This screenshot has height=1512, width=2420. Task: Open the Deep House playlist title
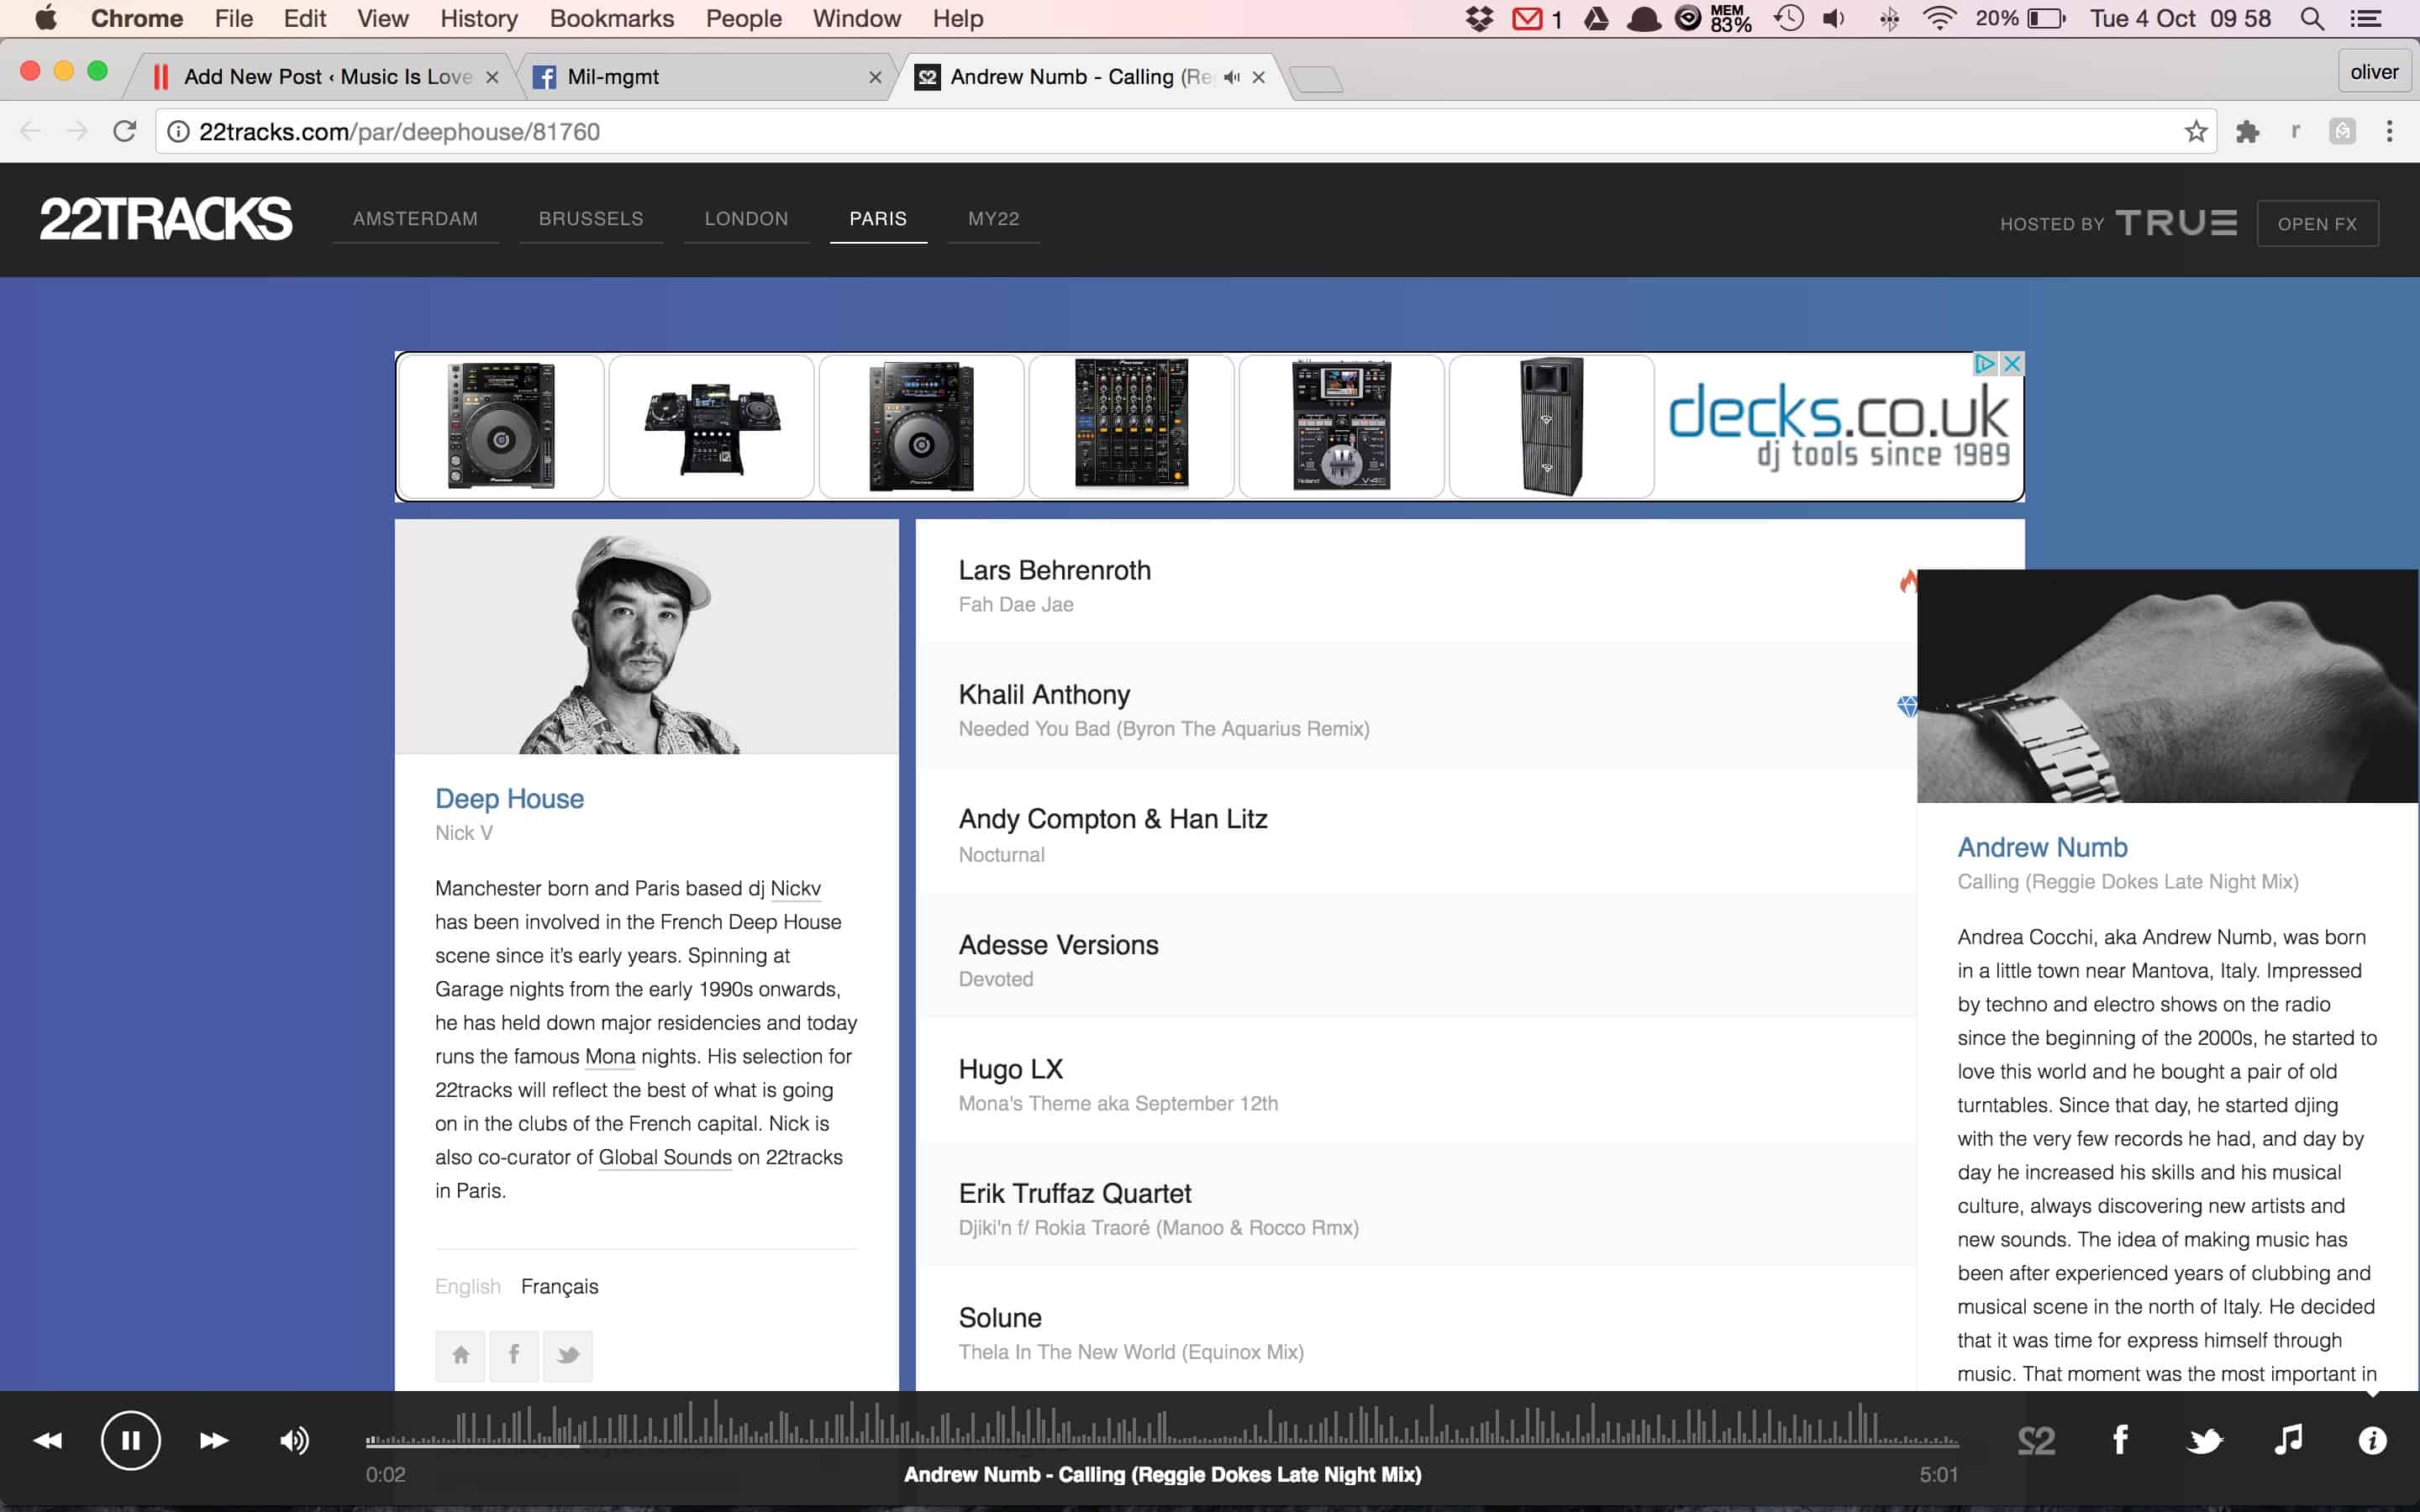click(509, 798)
